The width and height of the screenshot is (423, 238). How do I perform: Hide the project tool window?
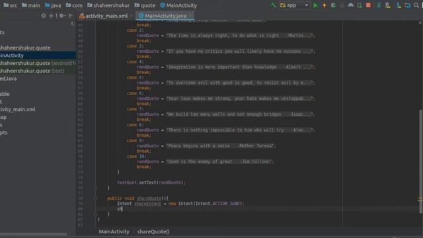click(x=71, y=16)
